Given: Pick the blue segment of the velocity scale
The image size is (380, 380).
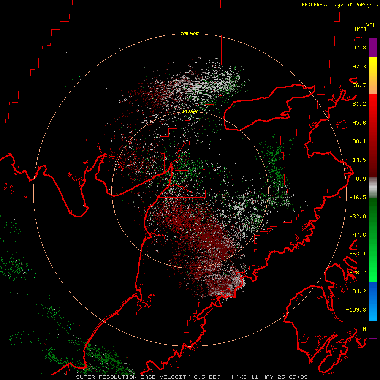Looking at the screenshot, I should [373, 301].
